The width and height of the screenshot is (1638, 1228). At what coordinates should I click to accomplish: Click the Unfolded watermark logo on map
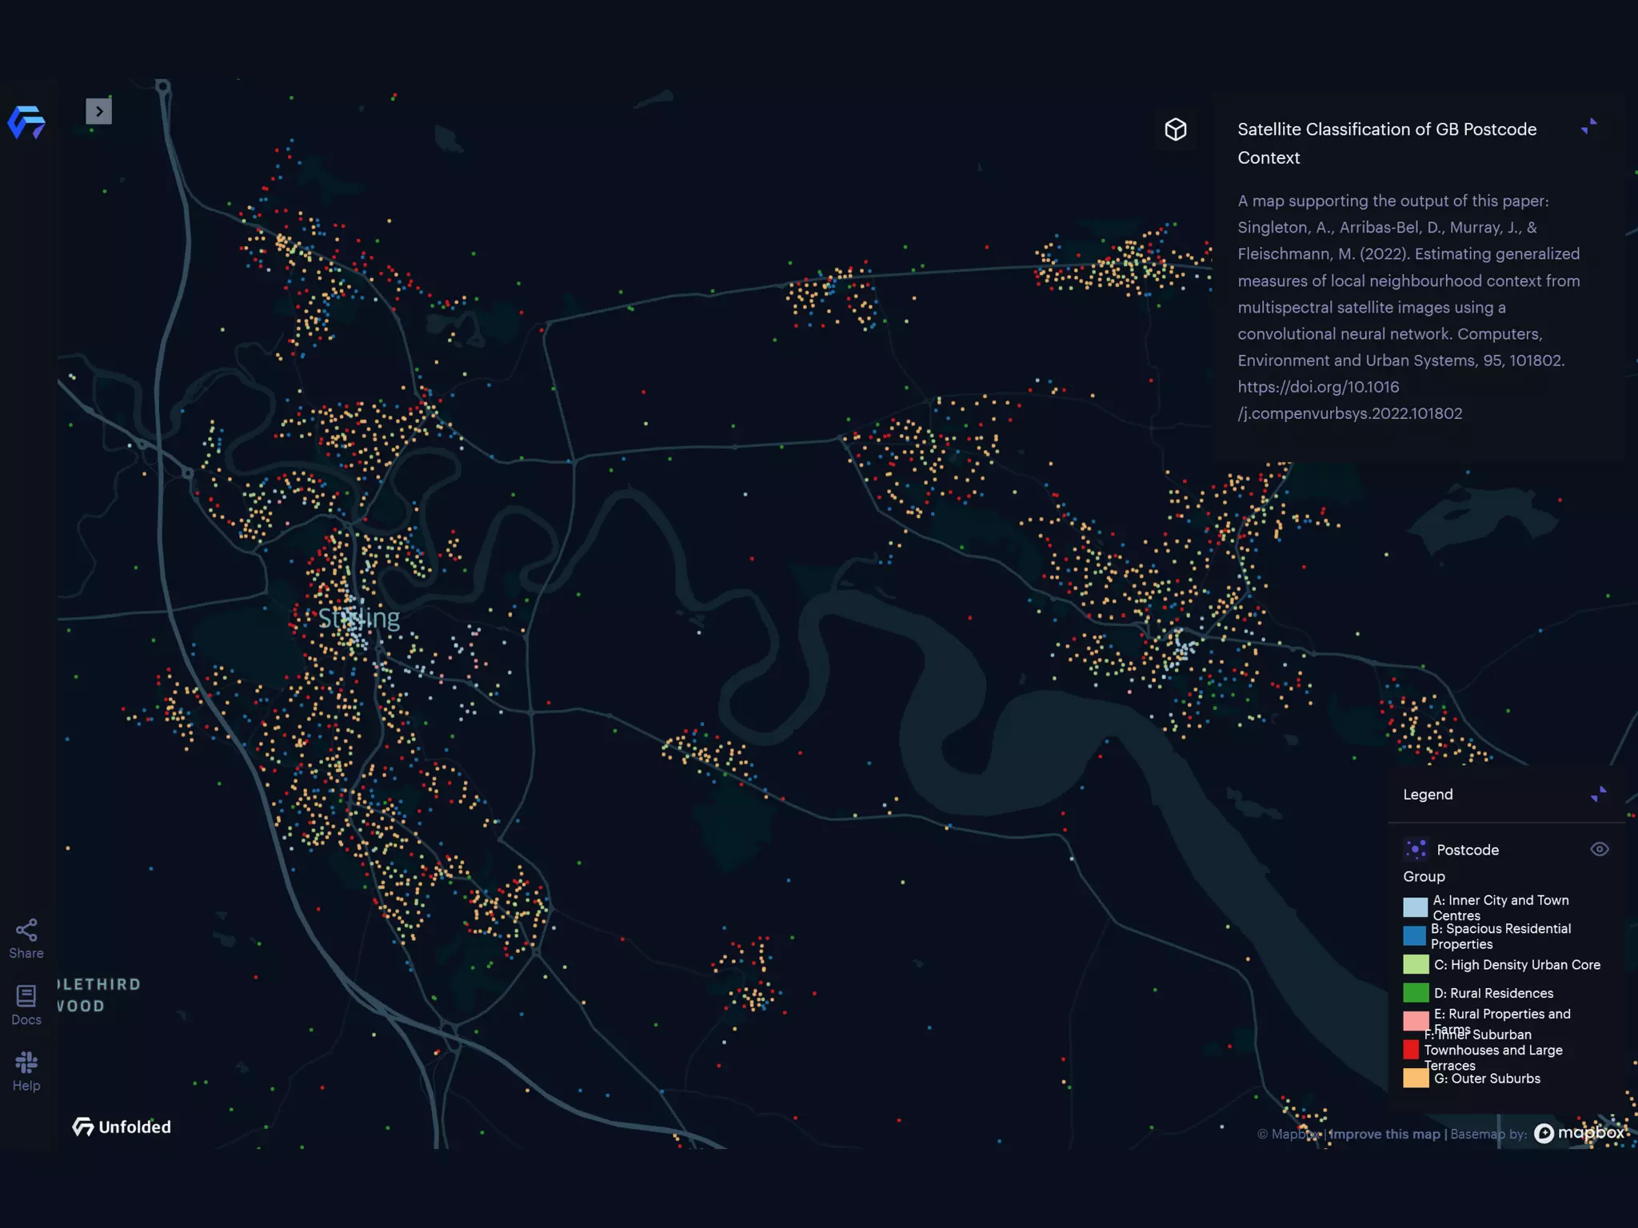coord(122,1126)
